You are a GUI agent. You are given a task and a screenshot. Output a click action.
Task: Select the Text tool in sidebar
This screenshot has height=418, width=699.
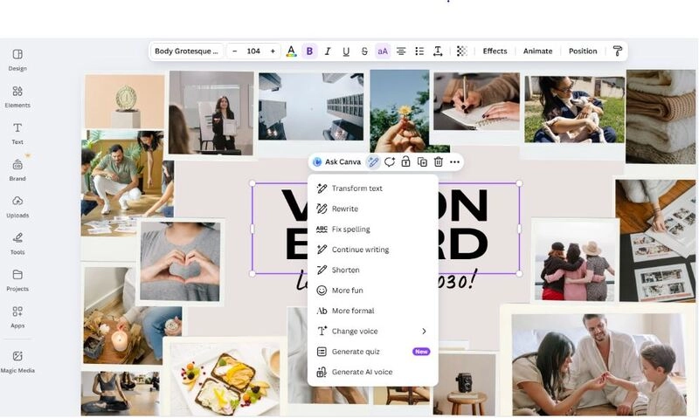click(17, 134)
